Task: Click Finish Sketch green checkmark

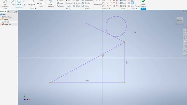Action: pos(143,3)
